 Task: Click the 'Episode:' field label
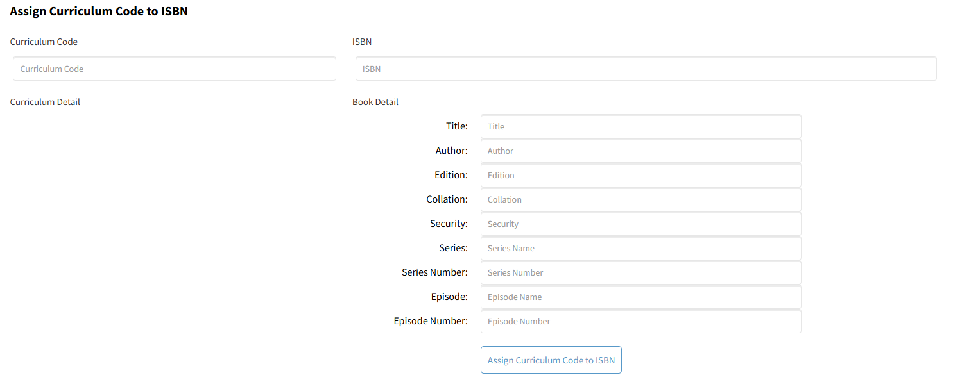pos(449,297)
